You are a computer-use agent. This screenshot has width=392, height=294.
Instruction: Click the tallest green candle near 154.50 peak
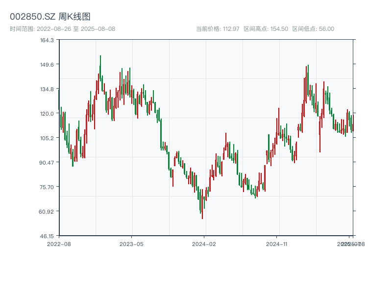click(100, 68)
